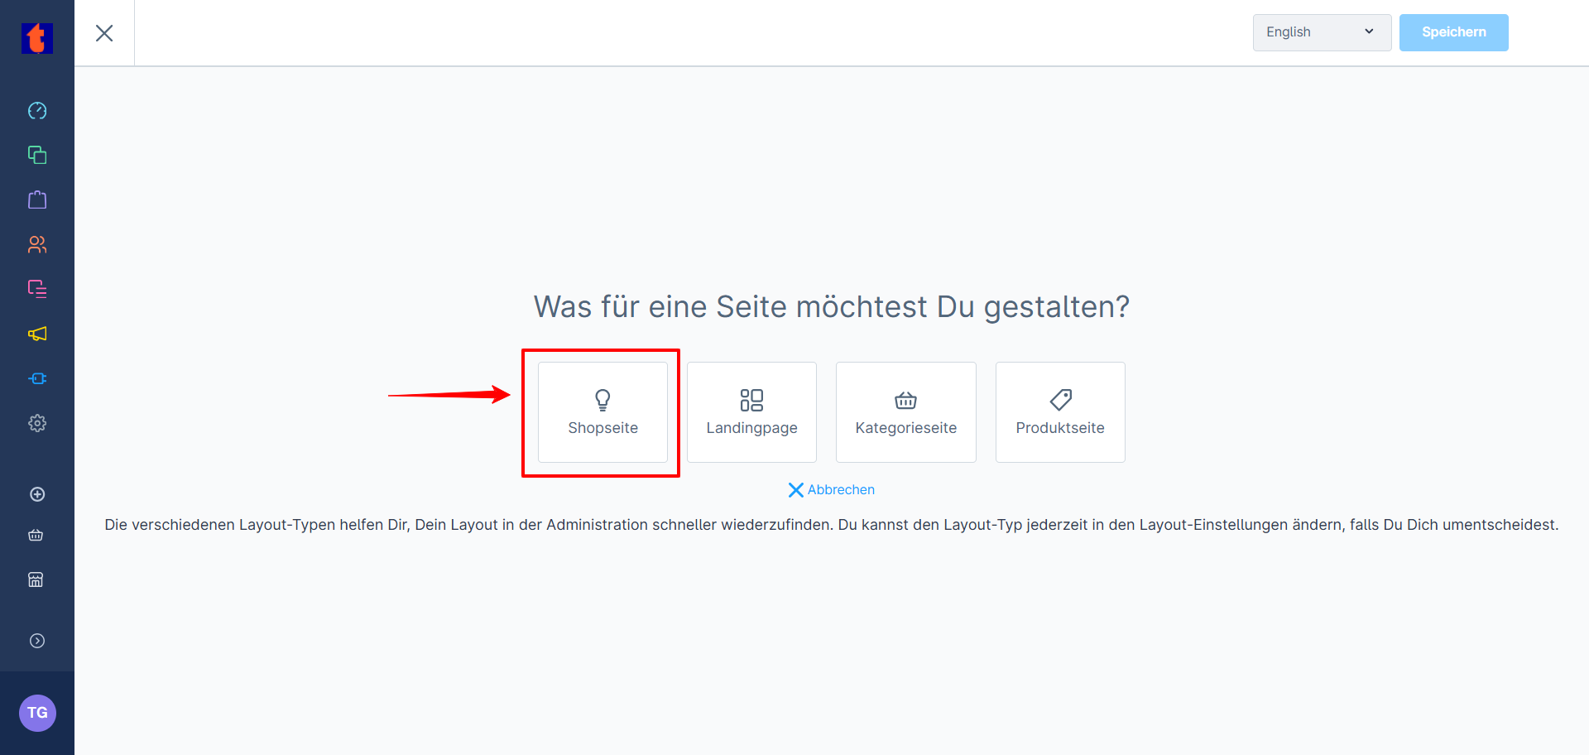Click the plus icon in the sidebar
Viewport: 1589px width, 755px height.
tap(37, 494)
